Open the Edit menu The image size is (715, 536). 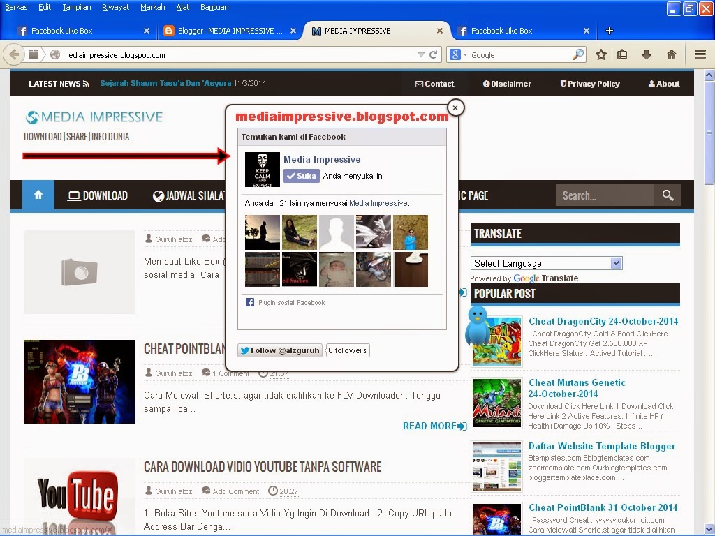click(45, 7)
